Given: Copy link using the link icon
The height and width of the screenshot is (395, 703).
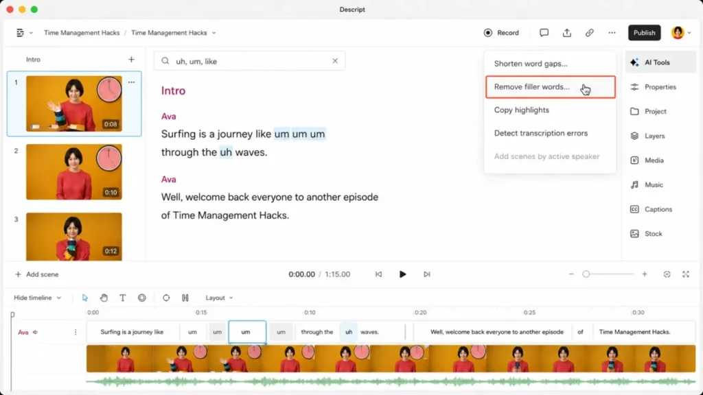Looking at the screenshot, I should [589, 33].
